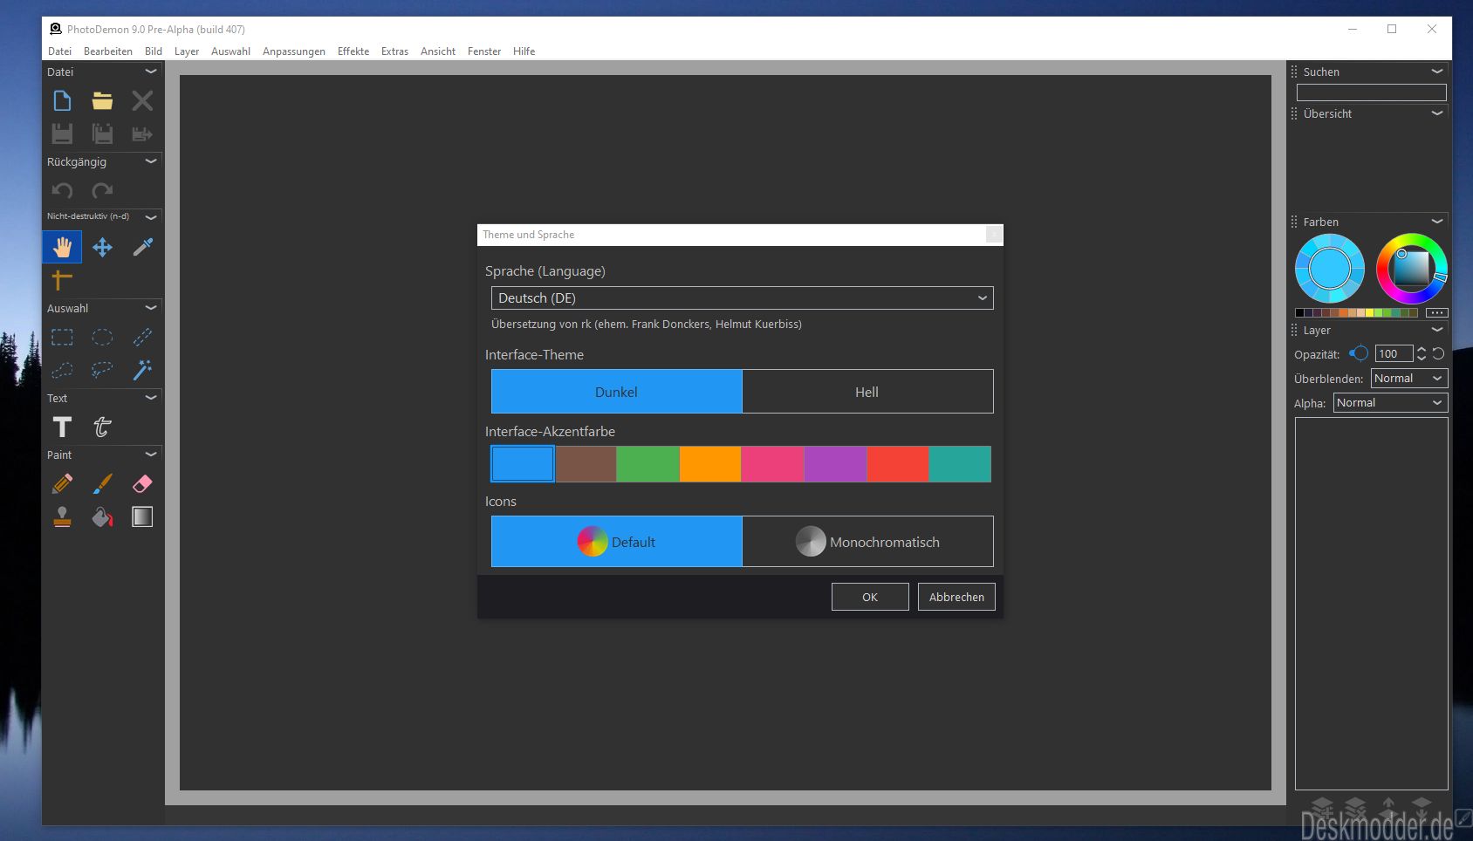Select the cursive advanced typography tool
Screen dimensions: 1473x841
[102, 427]
